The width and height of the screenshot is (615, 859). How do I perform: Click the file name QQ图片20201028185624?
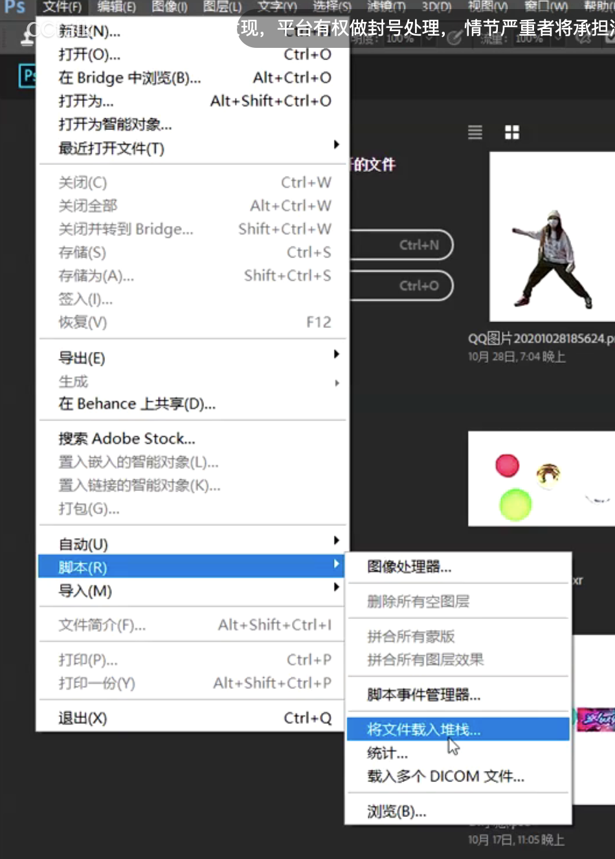pyautogui.click(x=541, y=338)
